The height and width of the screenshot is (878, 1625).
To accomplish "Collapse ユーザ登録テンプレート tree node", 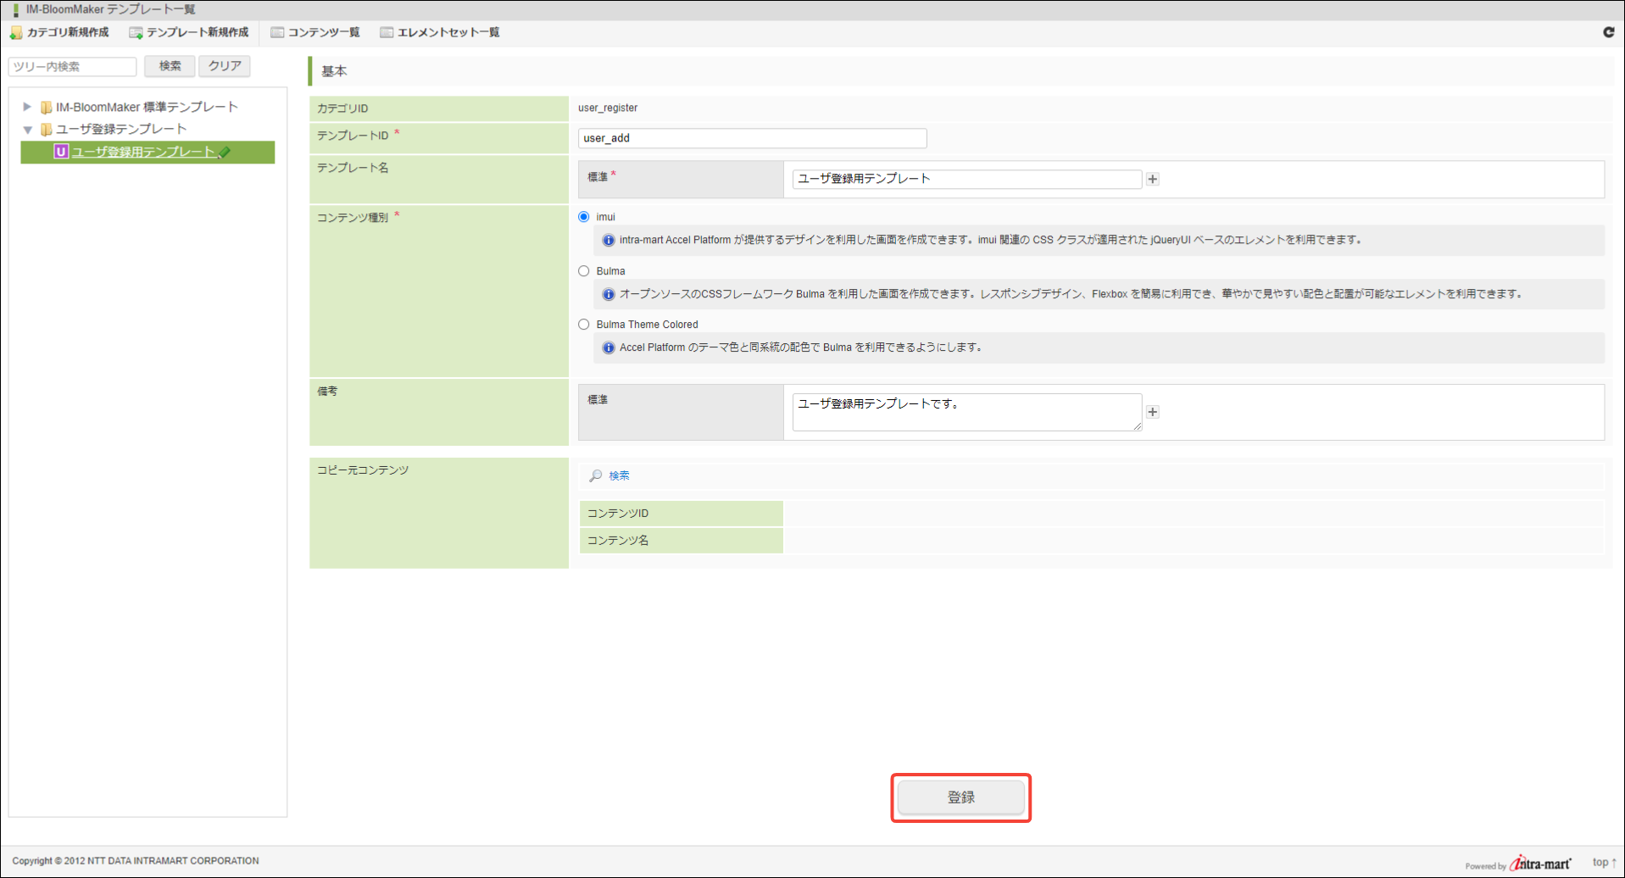I will click(27, 130).
